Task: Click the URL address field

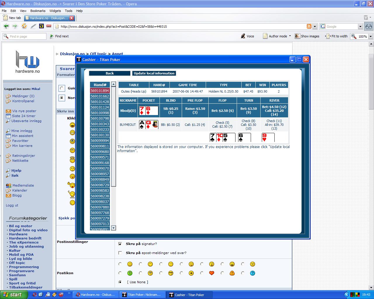Action: [183, 26]
